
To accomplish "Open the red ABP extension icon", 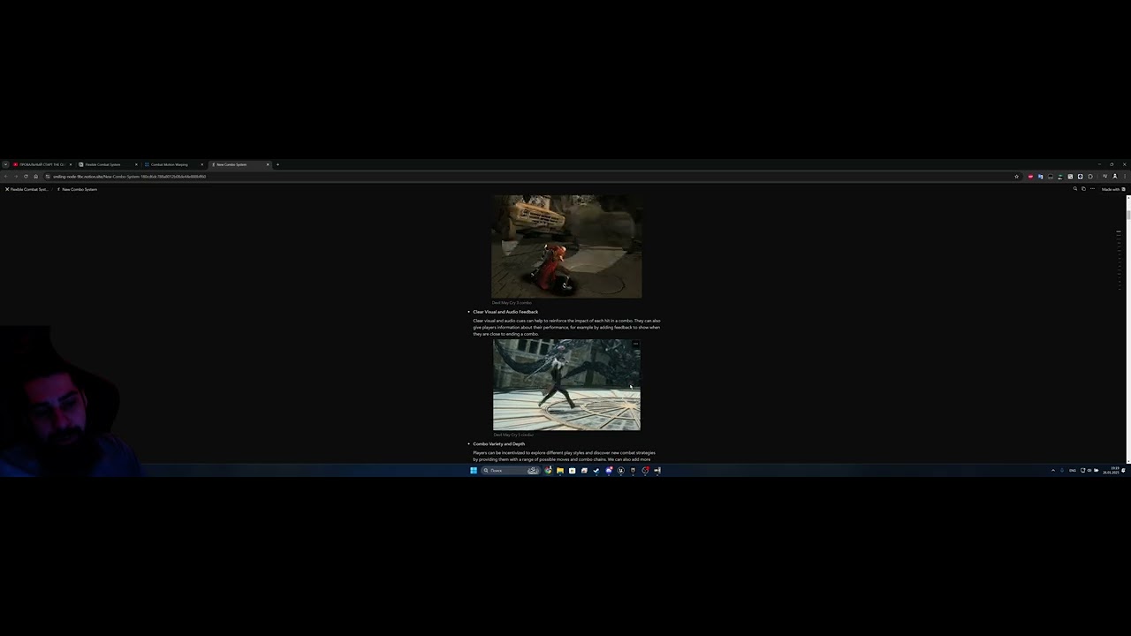I will (1030, 177).
